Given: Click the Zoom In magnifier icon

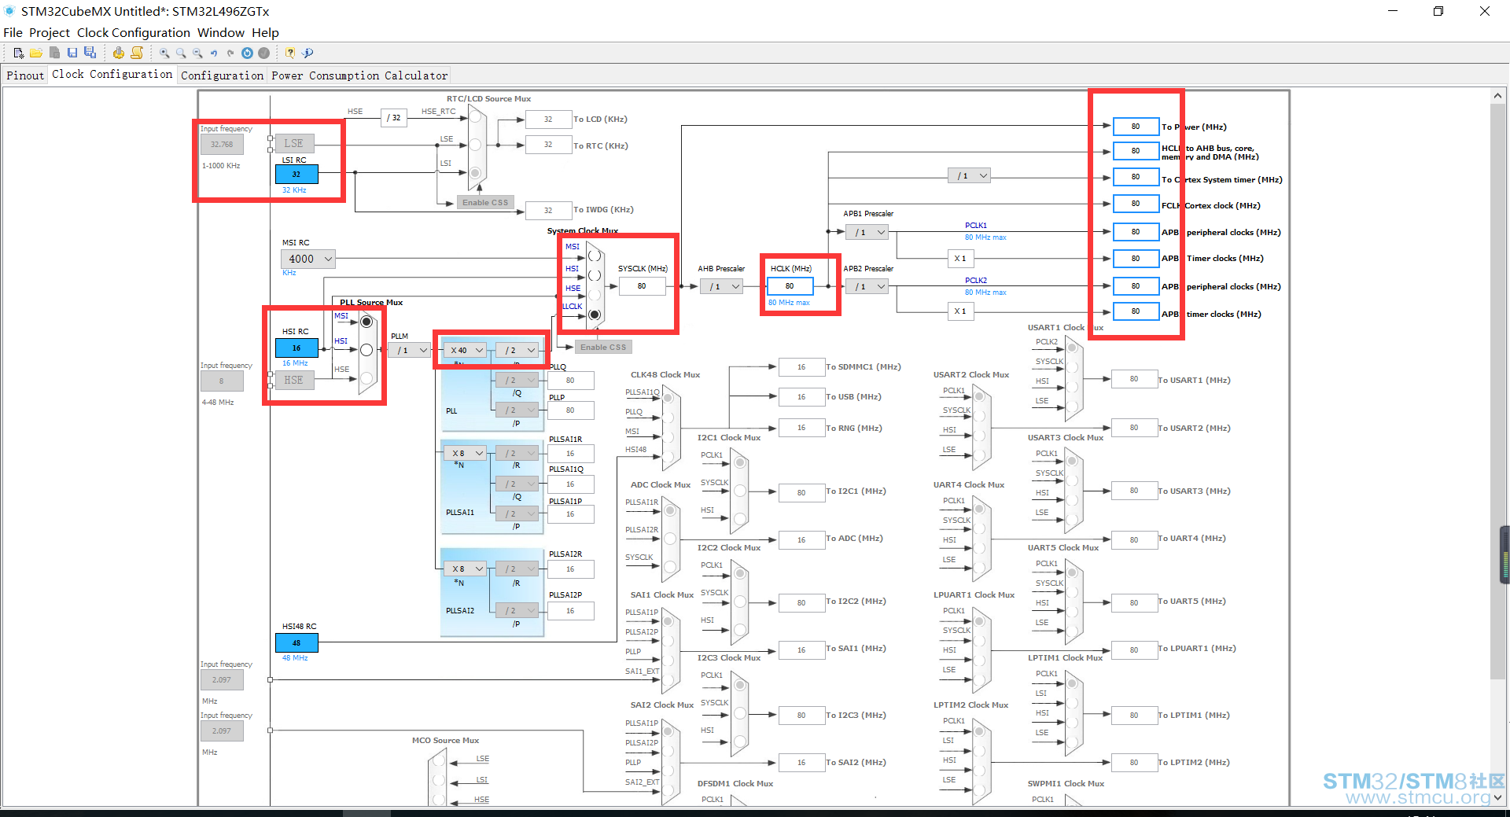Looking at the screenshot, I should (164, 53).
